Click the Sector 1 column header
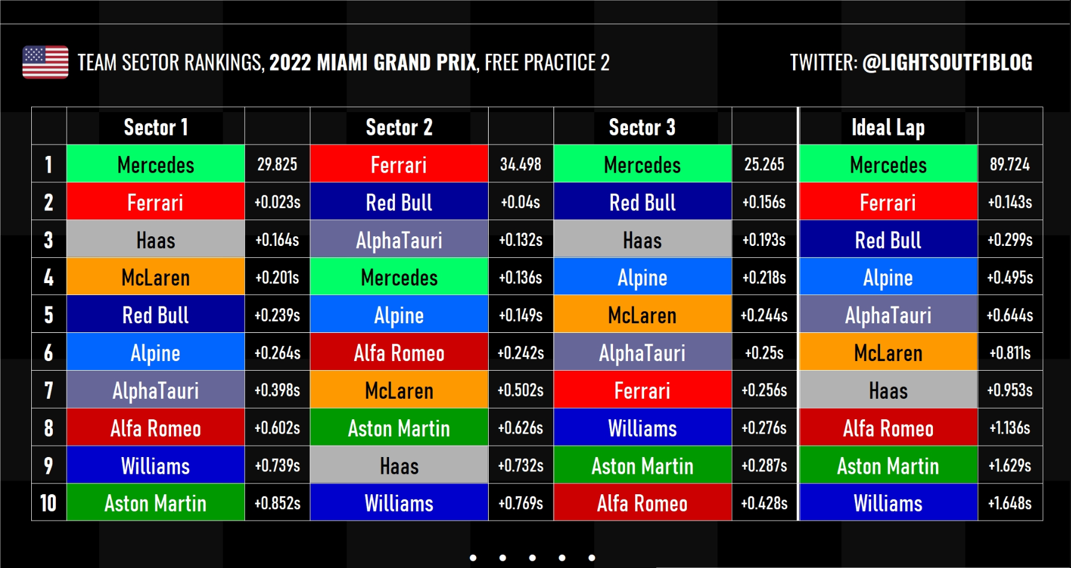Screen dimensions: 1071x568 [x=155, y=127]
